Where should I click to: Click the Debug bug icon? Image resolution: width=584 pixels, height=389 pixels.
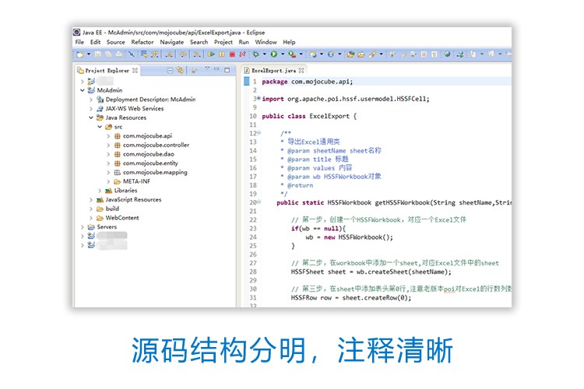point(255,54)
